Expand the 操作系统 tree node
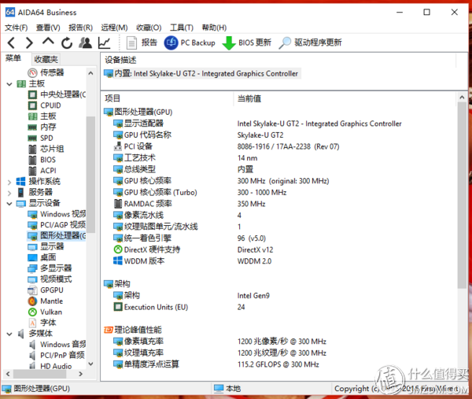Image resolution: width=472 pixels, height=399 pixels. click(9, 181)
